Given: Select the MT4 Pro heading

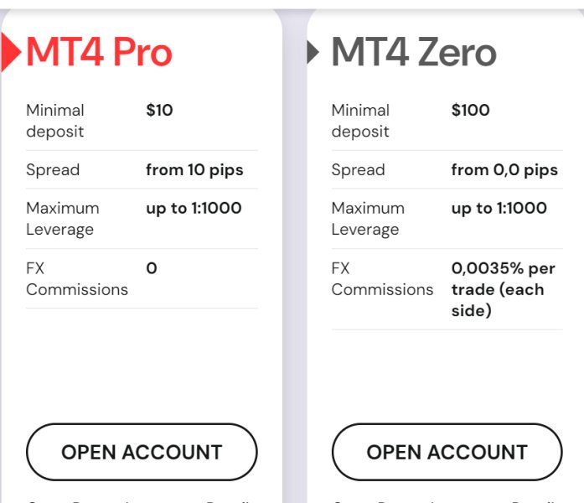Looking at the screenshot, I should 99,53.
